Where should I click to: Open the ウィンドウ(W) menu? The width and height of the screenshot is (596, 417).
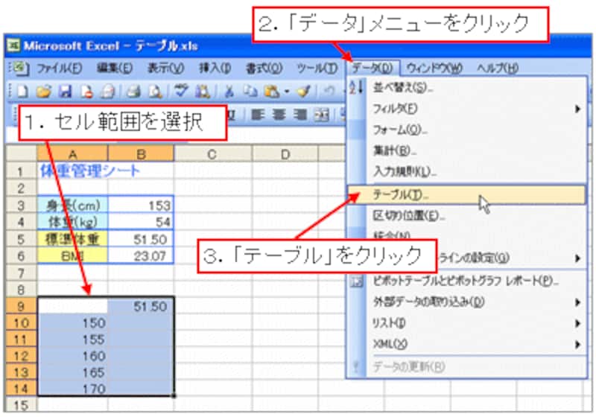434,69
